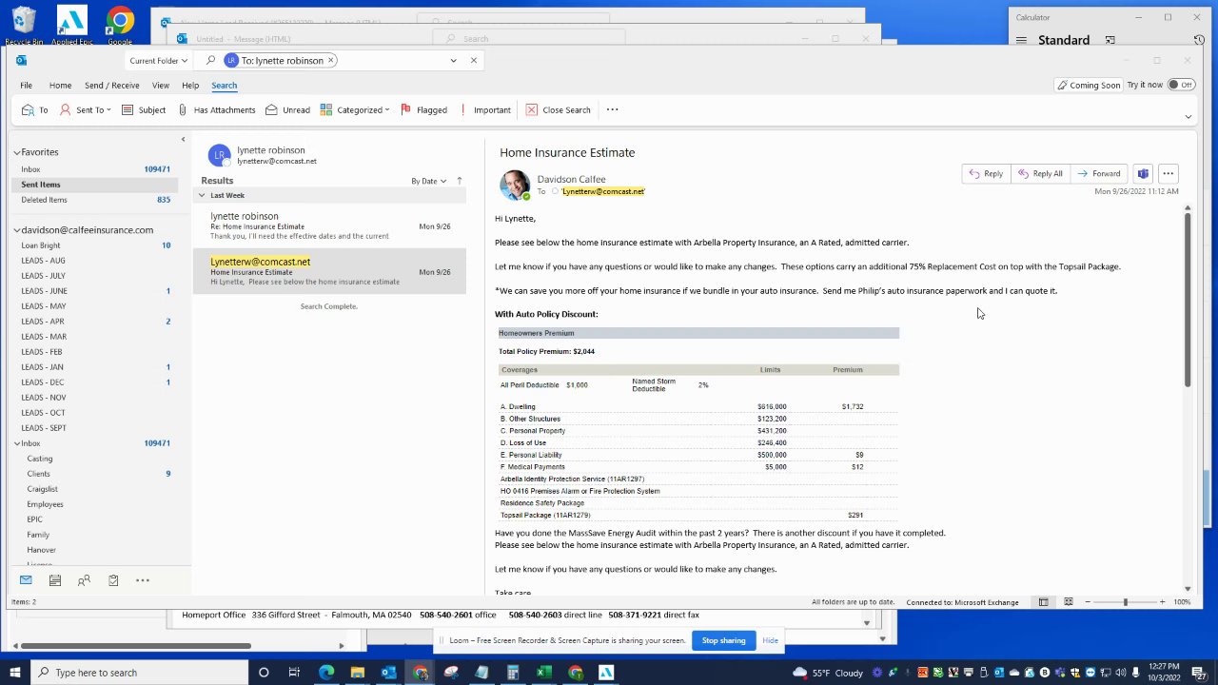The height and width of the screenshot is (685, 1218).
Task: Open ribbon overflow three-dots menu
Action: (x=612, y=109)
